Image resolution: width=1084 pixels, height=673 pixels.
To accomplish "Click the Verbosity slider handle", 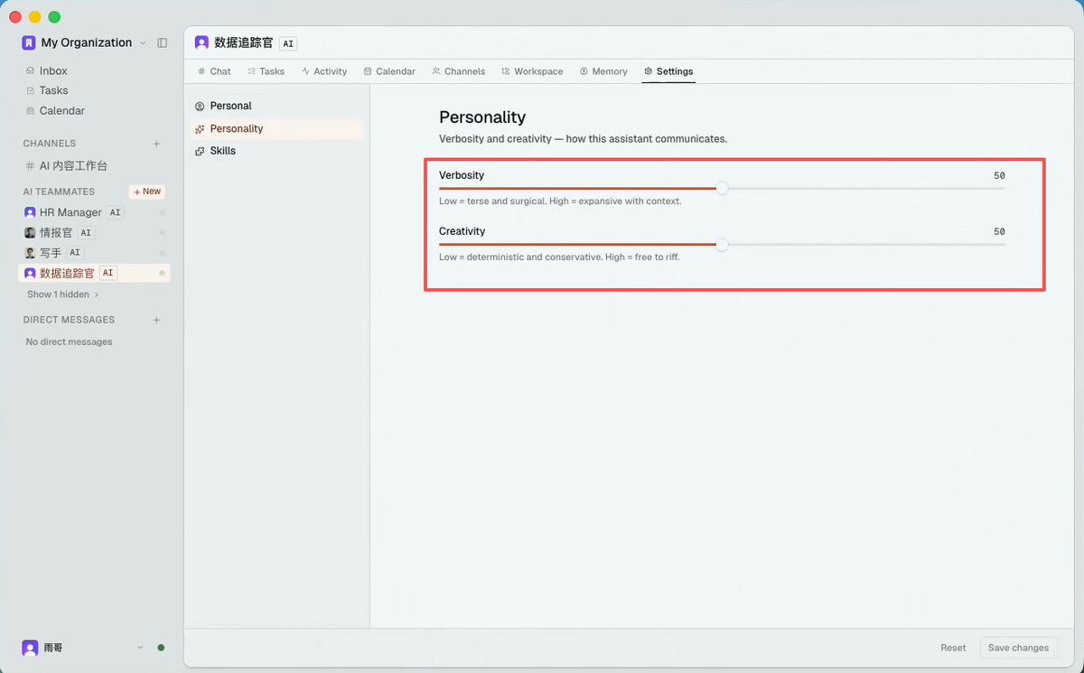I will point(722,188).
